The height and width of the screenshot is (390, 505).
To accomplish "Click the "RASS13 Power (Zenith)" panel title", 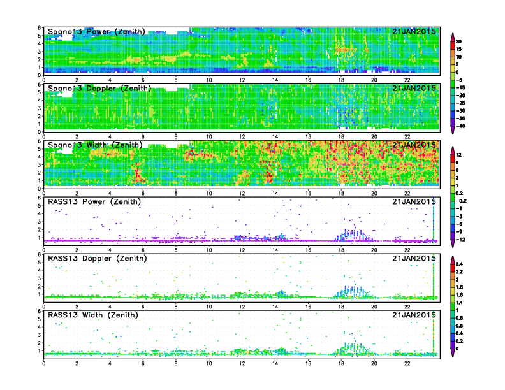I will pos(94,202).
